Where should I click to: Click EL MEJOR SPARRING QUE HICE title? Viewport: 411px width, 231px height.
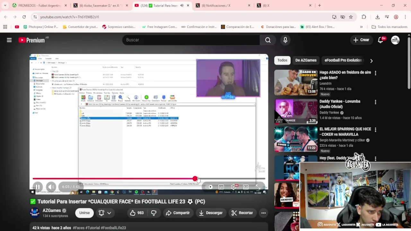click(345, 132)
